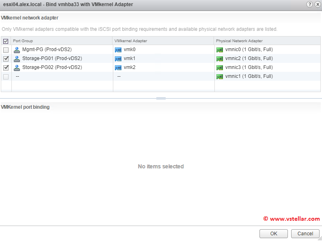Click the vmnic1 physical NIC icon
Viewport: 322px width, 241px height.
(x=220, y=77)
